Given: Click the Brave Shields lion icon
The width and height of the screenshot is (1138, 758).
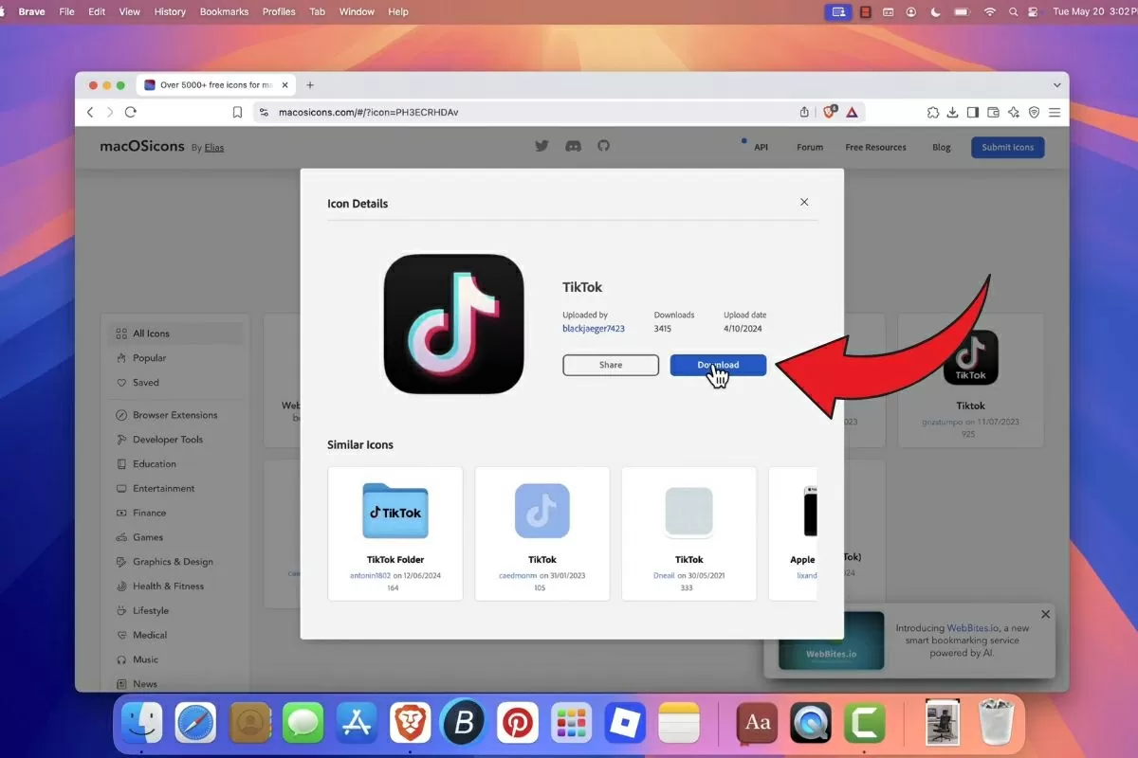Looking at the screenshot, I should click(x=830, y=112).
